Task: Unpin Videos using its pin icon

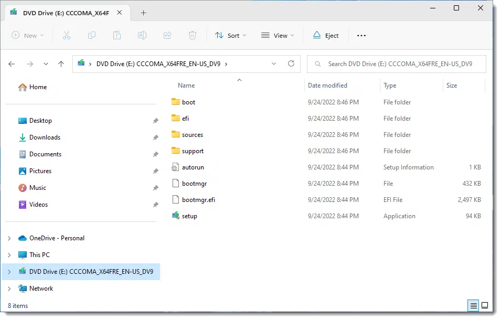Action: click(x=156, y=205)
